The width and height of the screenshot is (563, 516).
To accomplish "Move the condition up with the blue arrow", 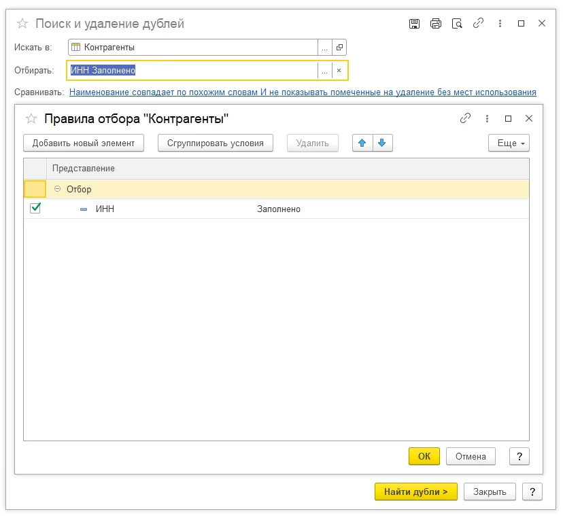I will (362, 143).
